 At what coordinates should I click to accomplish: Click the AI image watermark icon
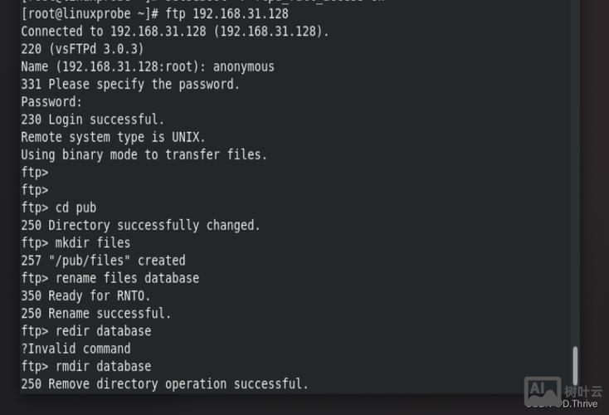pyautogui.click(x=542, y=390)
